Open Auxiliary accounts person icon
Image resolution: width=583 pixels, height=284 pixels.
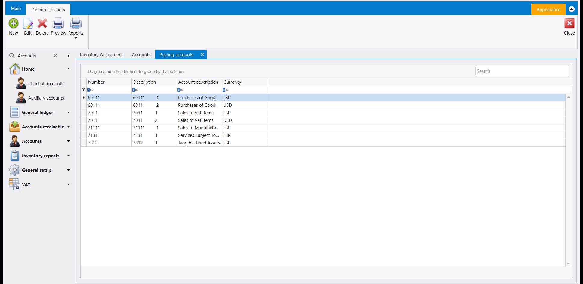(21, 98)
